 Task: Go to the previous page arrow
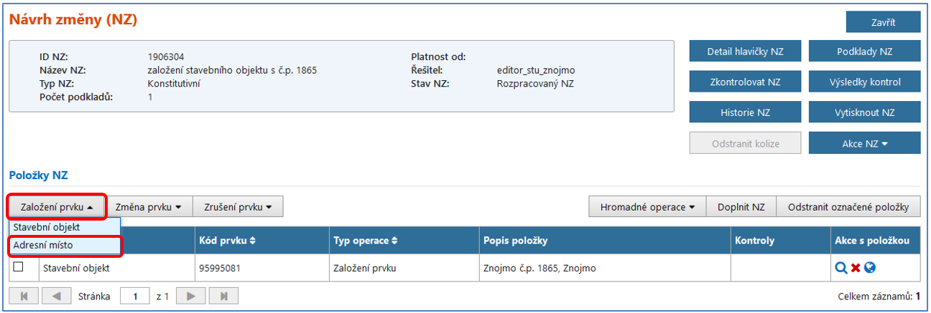[57, 296]
